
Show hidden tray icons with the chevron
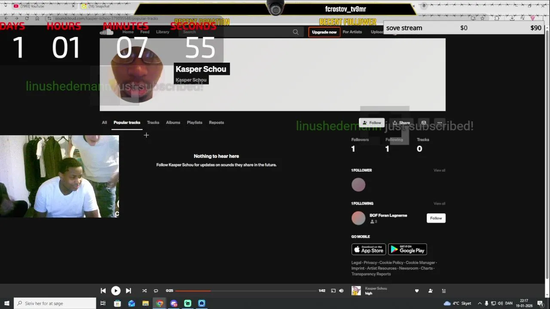pos(480,303)
